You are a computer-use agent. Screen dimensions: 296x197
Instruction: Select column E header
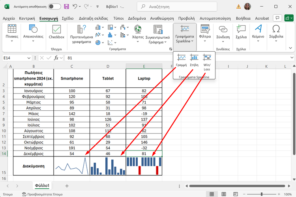tap(144, 66)
